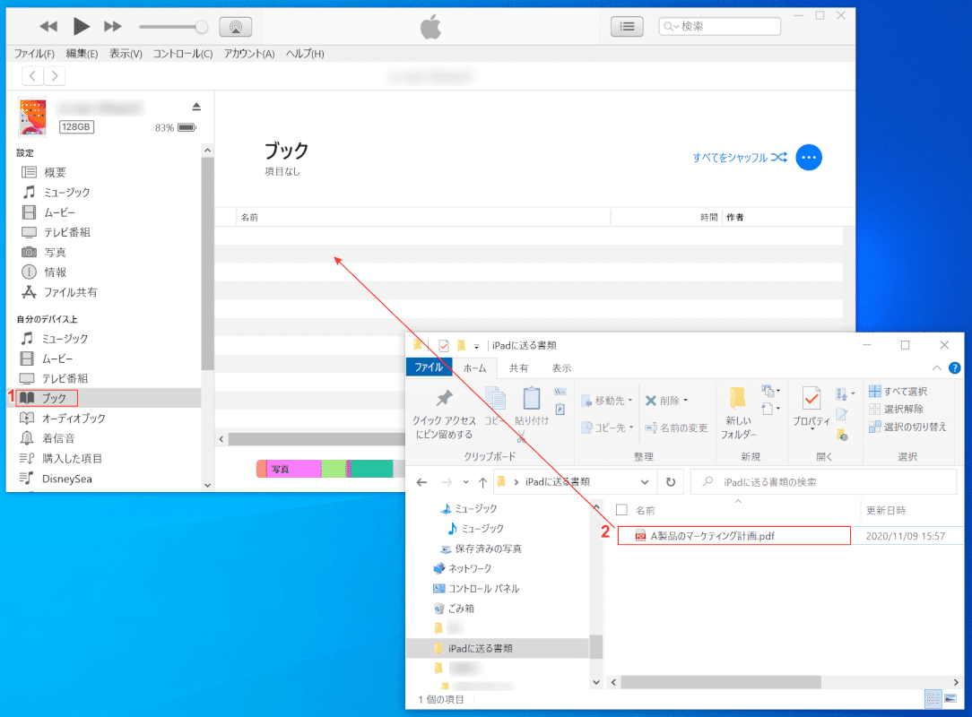Click the iTunes play button

point(81,26)
